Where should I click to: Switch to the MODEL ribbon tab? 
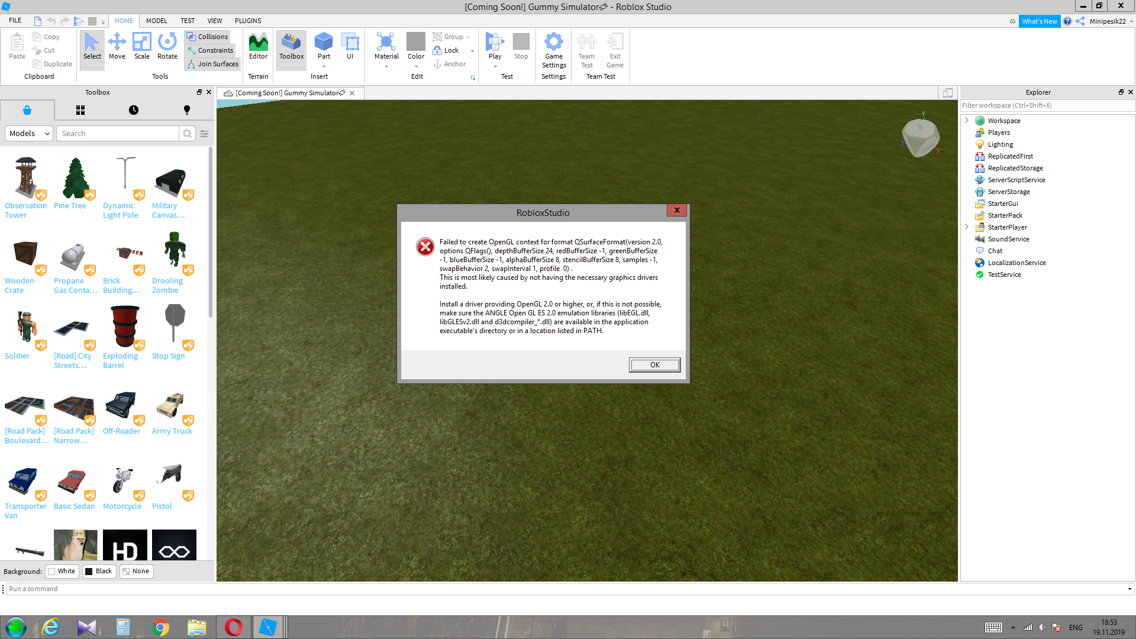(156, 21)
